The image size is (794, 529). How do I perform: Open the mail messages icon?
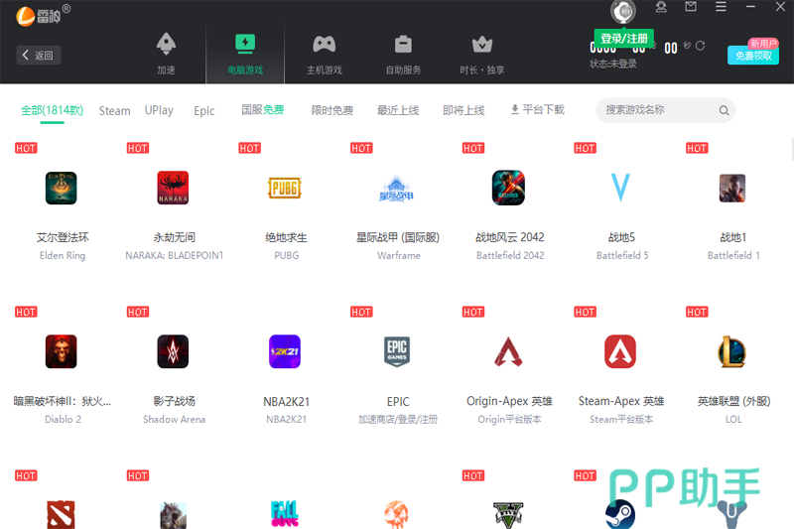click(x=691, y=7)
